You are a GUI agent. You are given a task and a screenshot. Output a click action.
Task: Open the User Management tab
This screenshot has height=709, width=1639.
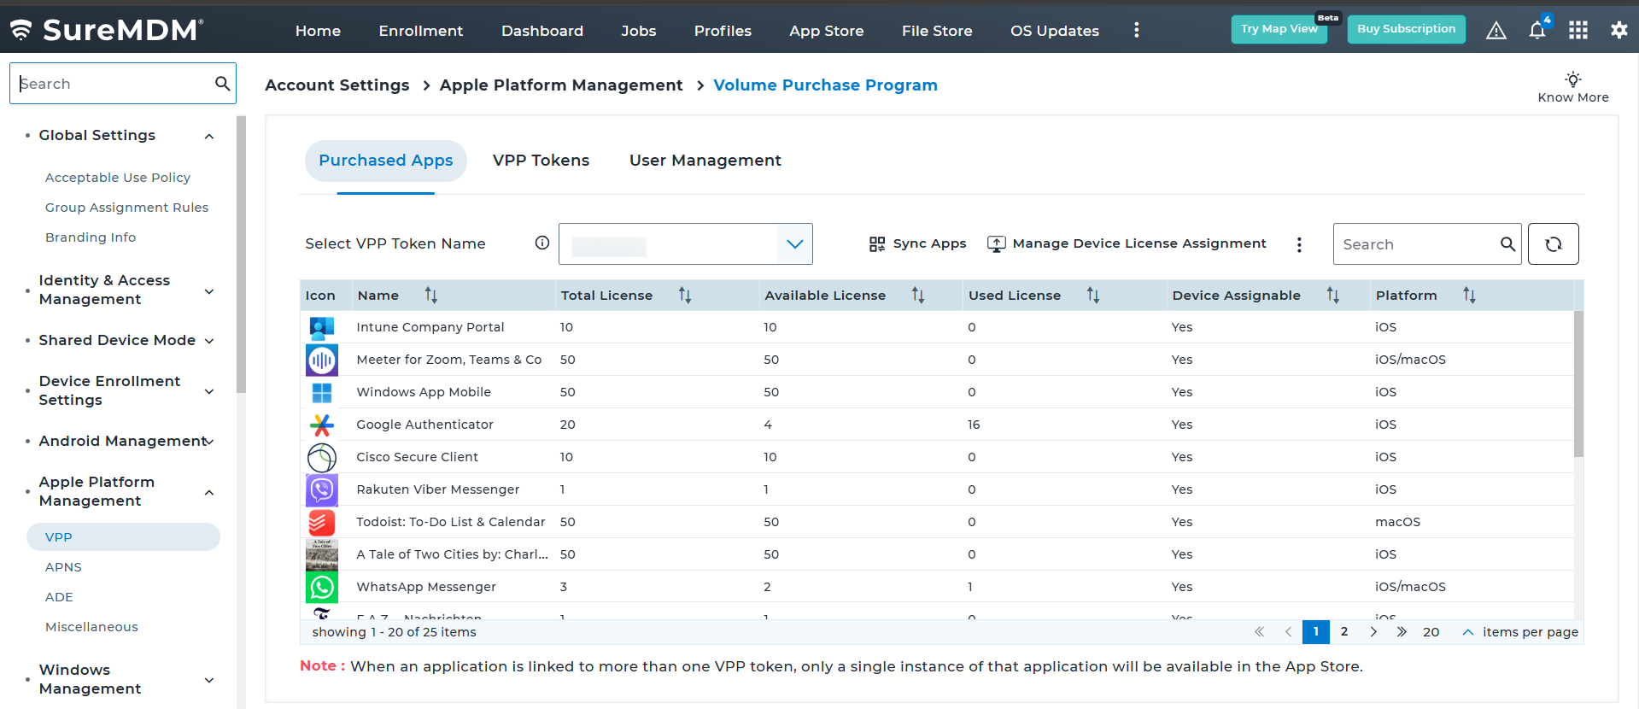705,161
